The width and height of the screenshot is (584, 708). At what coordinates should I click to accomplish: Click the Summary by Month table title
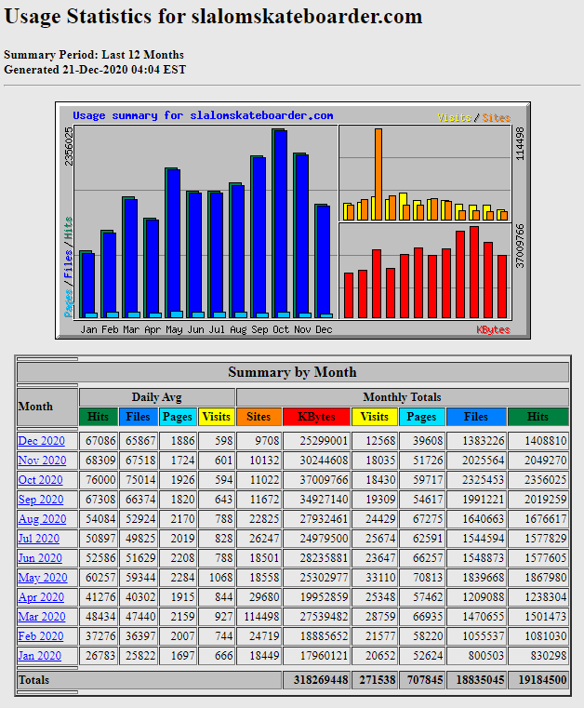click(x=292, y=372)
